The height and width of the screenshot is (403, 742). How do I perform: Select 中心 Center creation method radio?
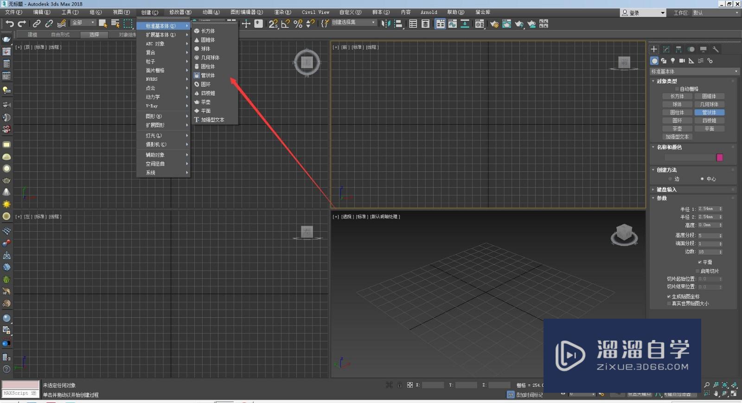point(702,179)
